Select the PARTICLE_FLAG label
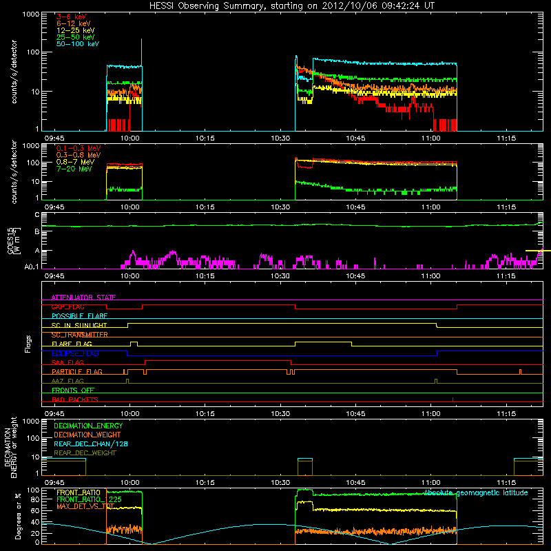Screen dimensions: 551x551 pos(77,372)
